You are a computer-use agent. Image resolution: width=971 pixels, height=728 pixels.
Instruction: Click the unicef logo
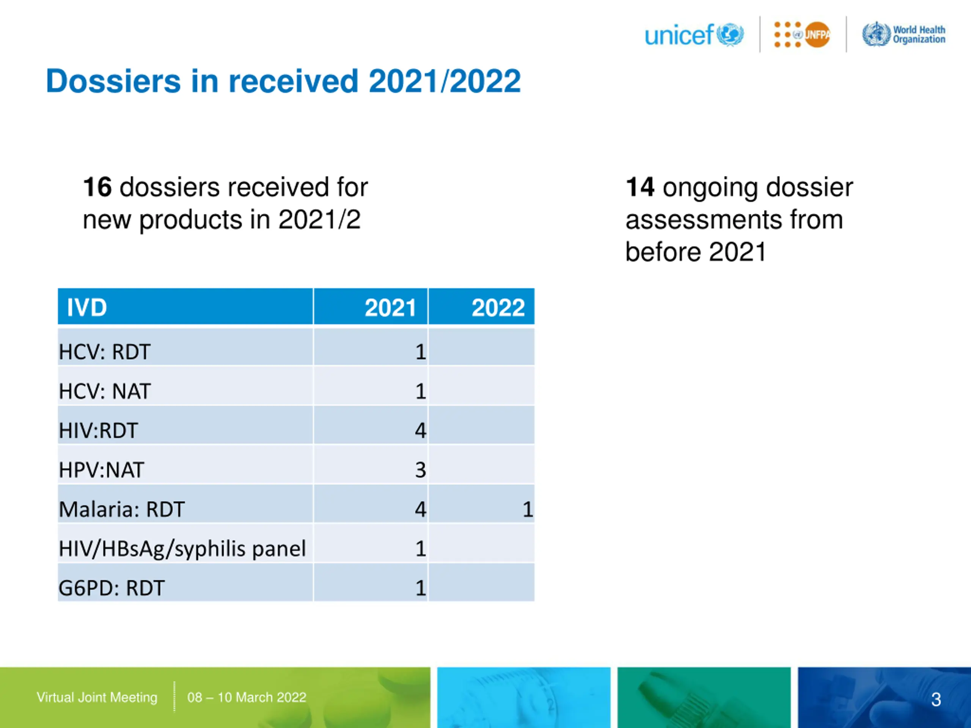pos(694,35)
